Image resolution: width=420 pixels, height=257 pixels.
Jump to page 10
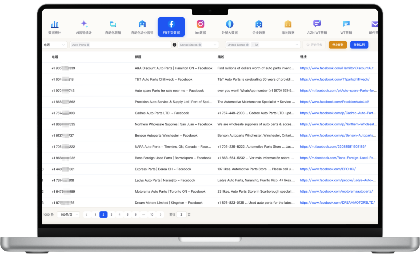coord(152,215)
